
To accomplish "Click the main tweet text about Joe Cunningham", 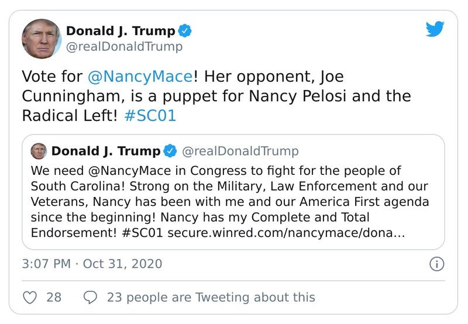I will (x=216, y=96).
